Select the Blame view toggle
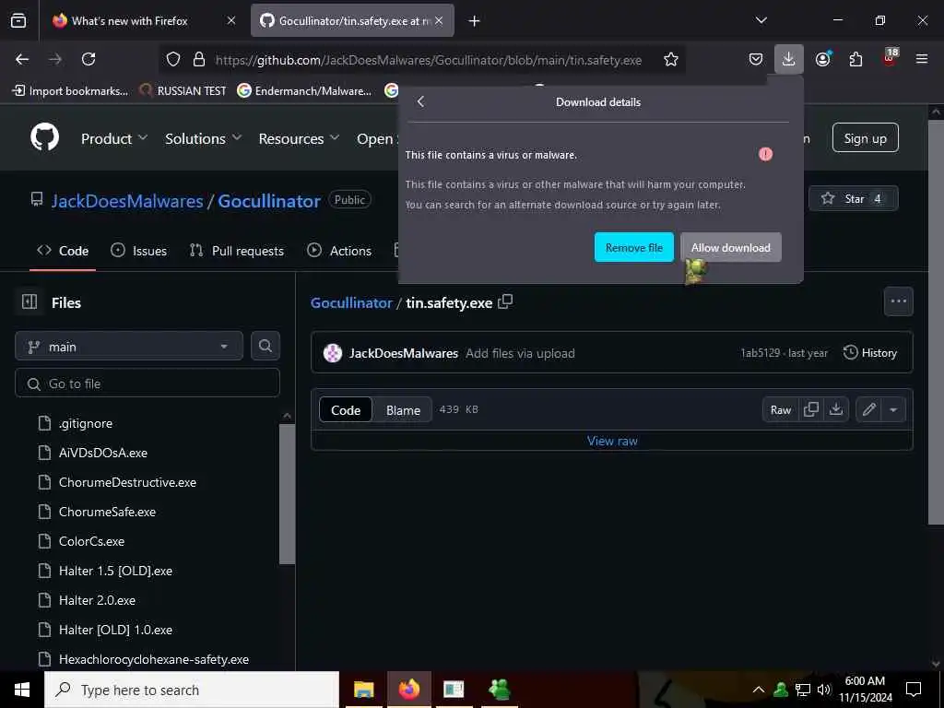This screenshot has height=708, width=944. 403,410
